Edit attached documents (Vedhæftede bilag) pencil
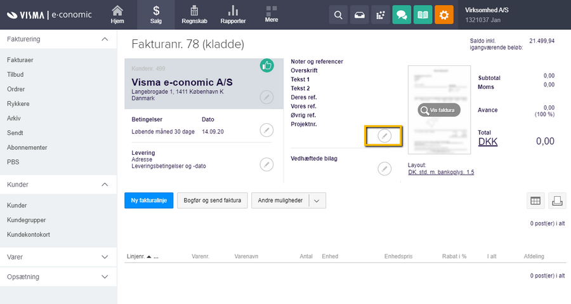 (384, 168)
